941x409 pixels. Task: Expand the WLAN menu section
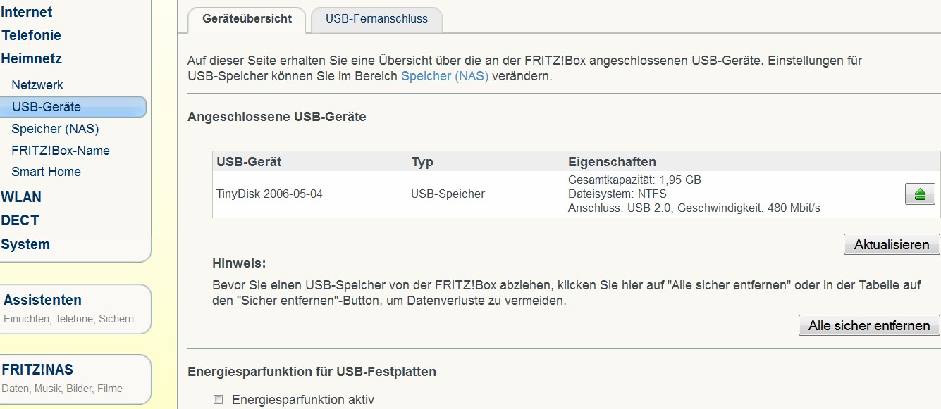coord(21,197)
